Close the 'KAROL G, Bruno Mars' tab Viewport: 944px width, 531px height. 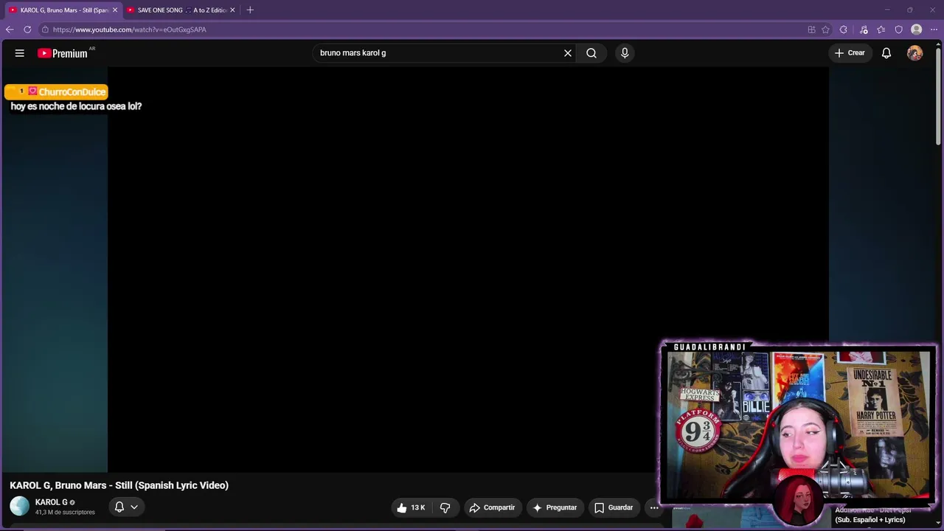coord(114,10)
